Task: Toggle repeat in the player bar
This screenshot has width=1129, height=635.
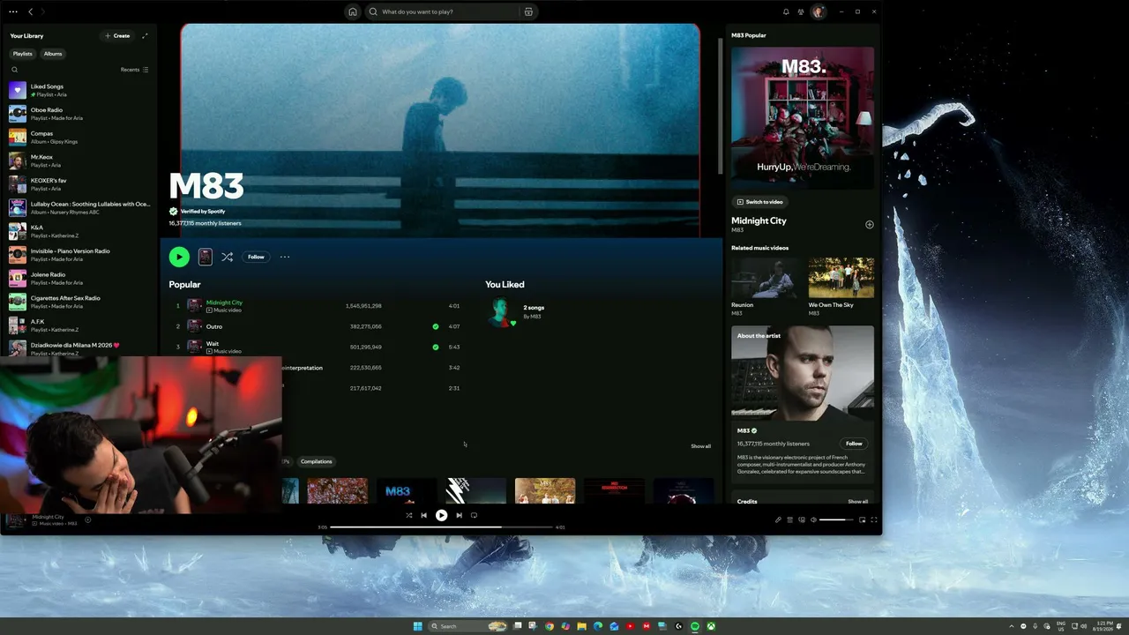Action: click(474, 515)
